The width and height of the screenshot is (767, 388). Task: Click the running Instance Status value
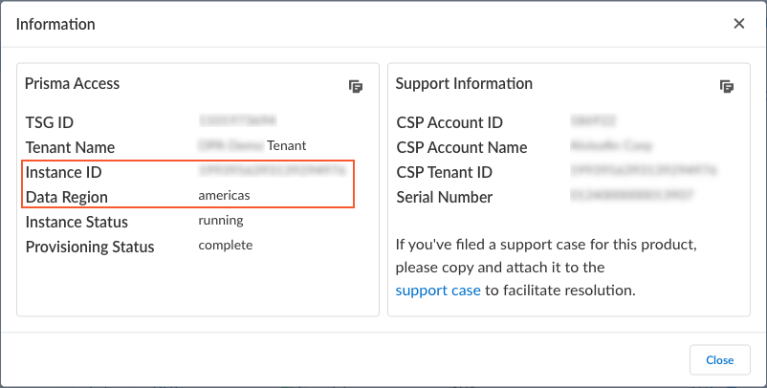pos(221,221)
